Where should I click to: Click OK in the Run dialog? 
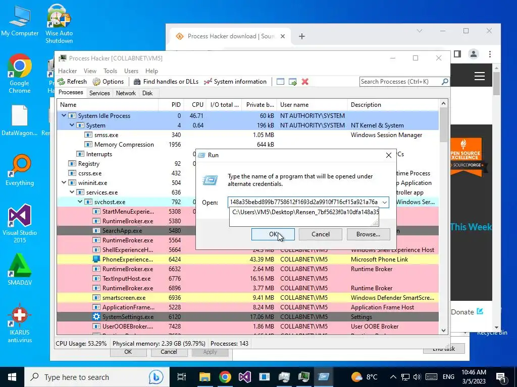point(273,234)
